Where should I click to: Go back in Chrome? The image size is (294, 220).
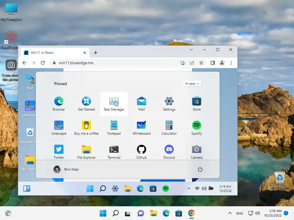pos(24,63)
